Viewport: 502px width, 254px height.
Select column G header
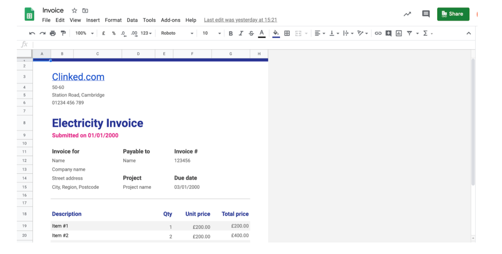coord(231,54)
